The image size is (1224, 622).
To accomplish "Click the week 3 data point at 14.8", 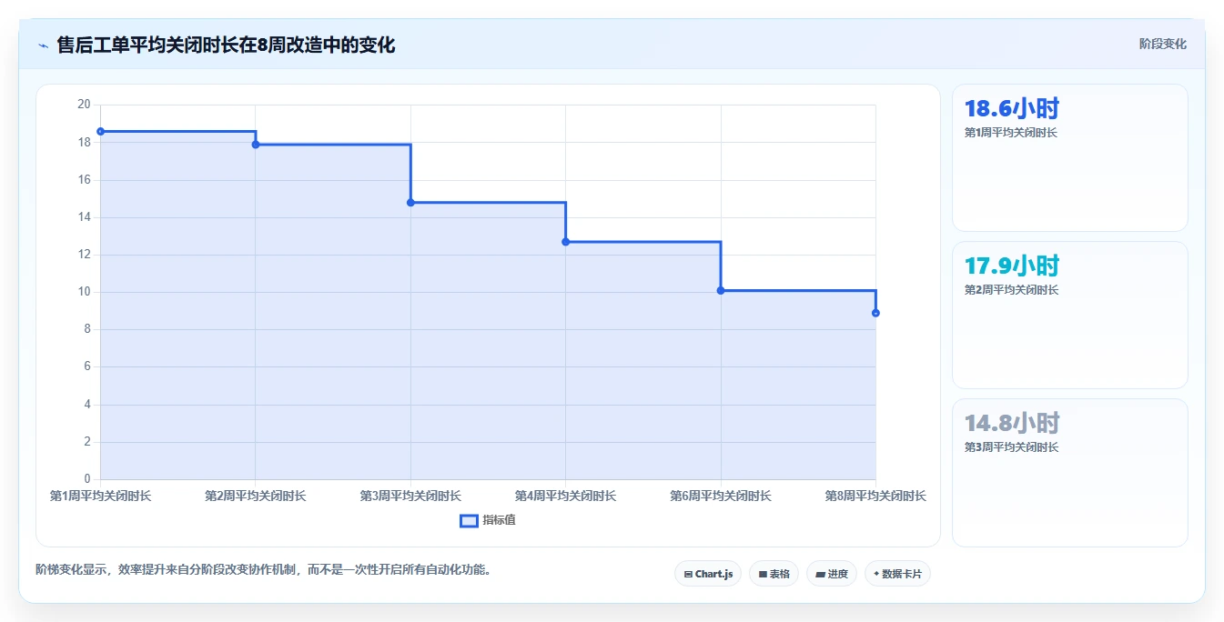I will tap(410, 203).
